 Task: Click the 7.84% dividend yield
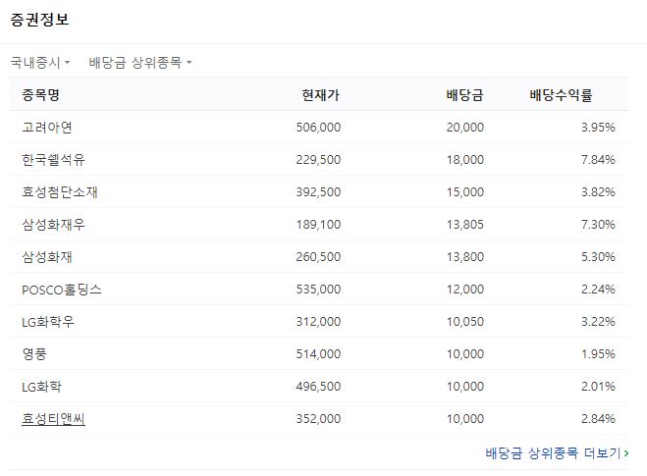pyautogui.click(x=598, y=160)
